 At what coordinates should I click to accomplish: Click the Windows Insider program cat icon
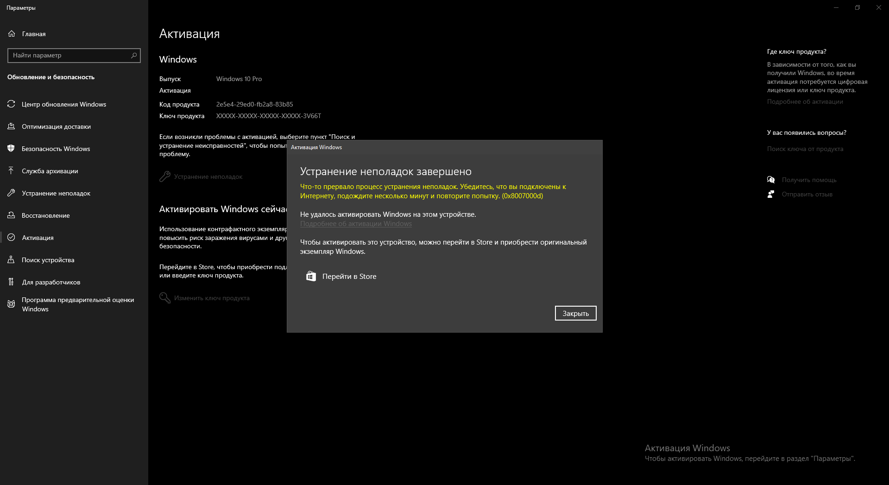11,304
